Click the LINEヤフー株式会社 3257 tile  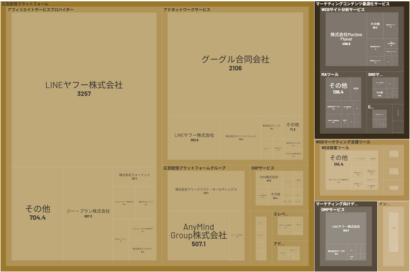[x=84, y=88]
